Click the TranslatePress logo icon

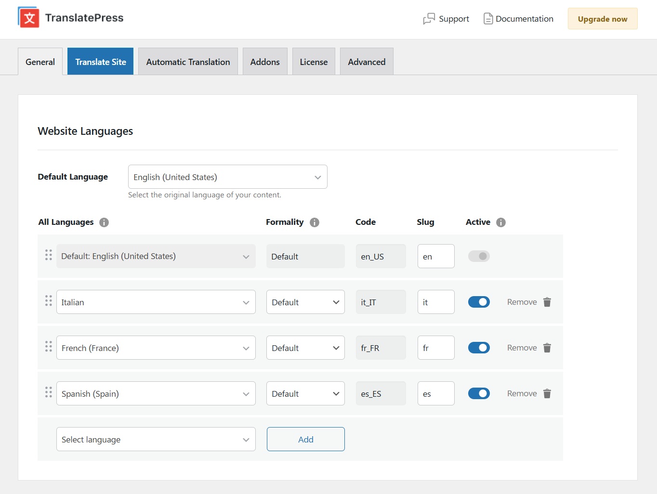[28, 18]
